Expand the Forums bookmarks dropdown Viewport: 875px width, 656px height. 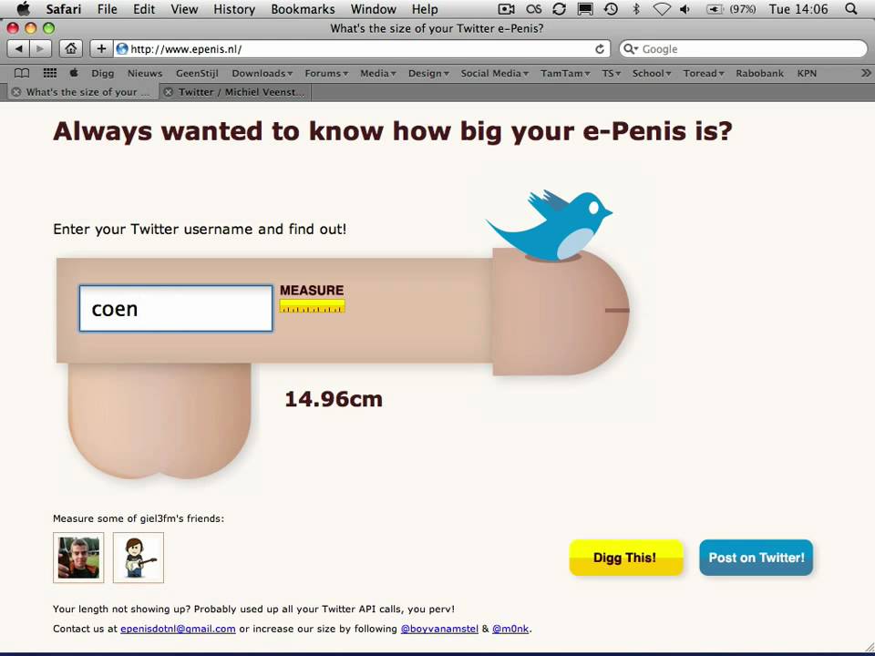click(x=326, y=73)
